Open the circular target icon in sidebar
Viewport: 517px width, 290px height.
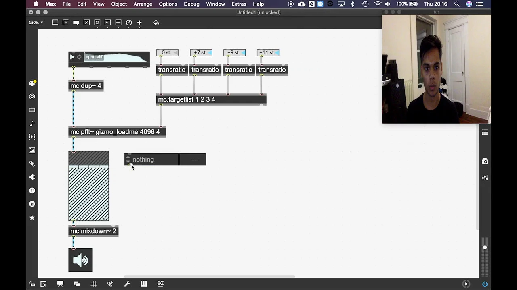click(32, 97)
